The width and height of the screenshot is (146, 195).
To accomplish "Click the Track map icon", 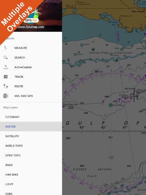I will (6, 77).
